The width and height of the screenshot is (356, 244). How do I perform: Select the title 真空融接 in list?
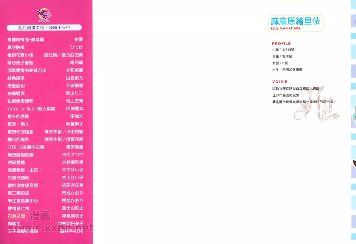tap(16, 47)
